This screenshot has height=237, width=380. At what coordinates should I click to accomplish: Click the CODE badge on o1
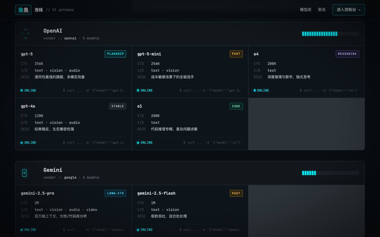pyautogui.click(x=236, y=106)
